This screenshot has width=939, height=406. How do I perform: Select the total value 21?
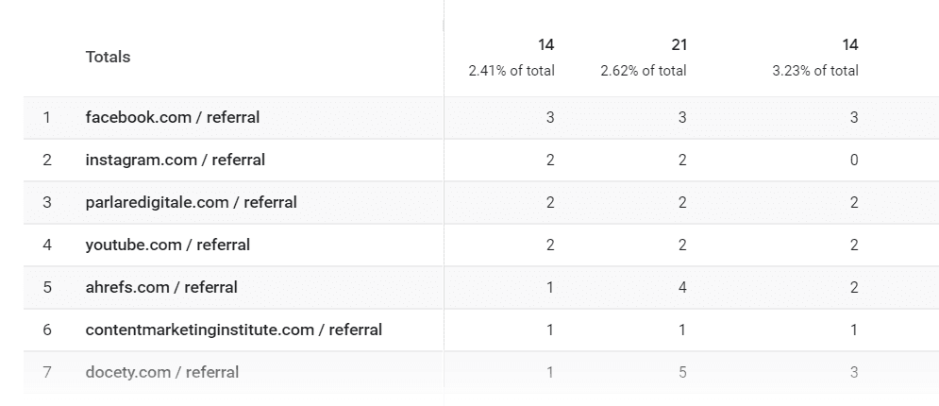678,44
